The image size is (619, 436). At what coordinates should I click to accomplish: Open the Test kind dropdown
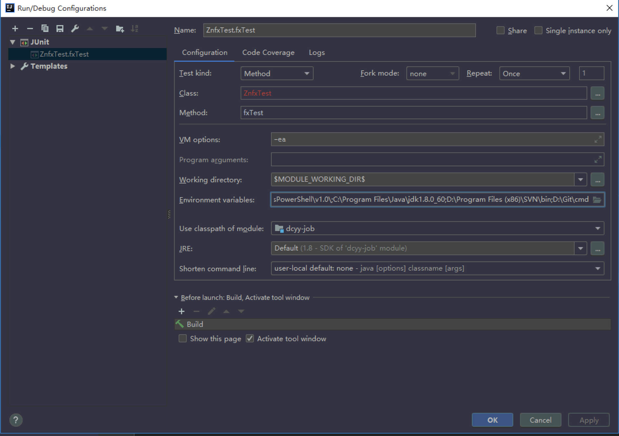pyautogui.click(x=277, y=73)
